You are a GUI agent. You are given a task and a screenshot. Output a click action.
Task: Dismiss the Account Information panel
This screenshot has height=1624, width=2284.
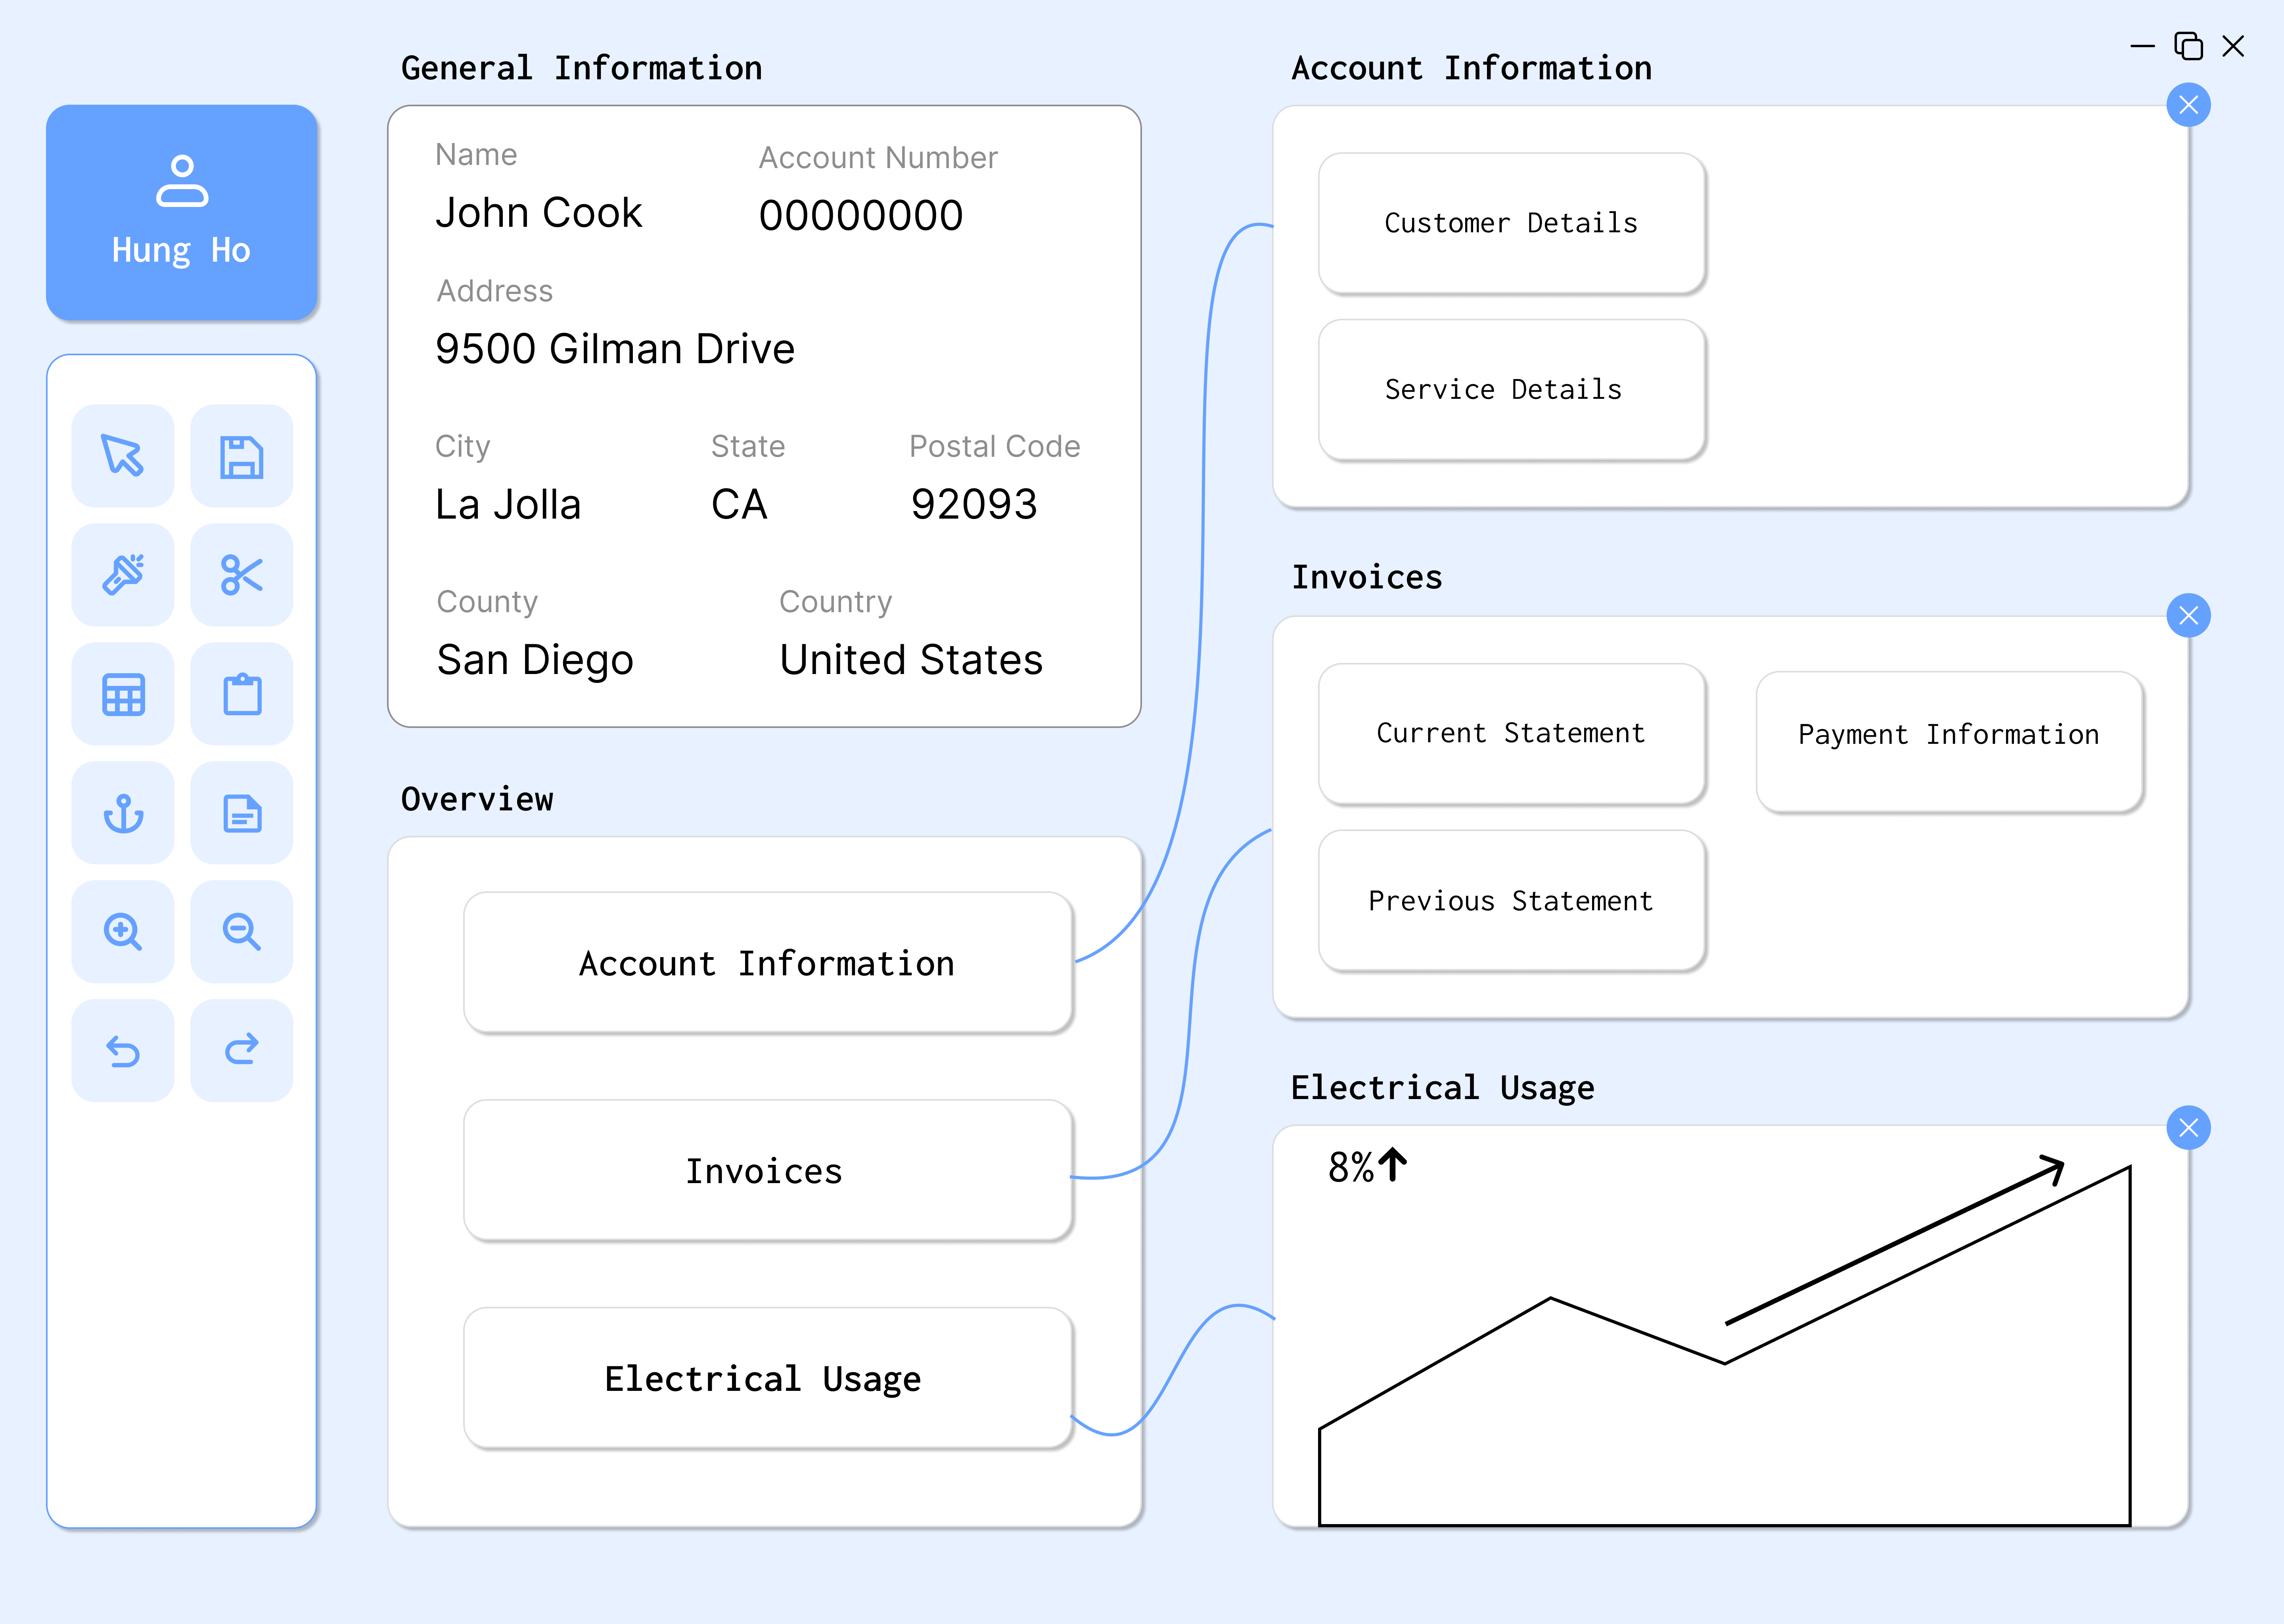pyautogui.click(x=2189, y=104)
